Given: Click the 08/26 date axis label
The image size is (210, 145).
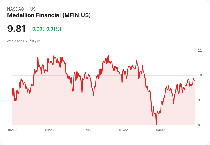Looking at the screenshot, I should coord(49,130).
